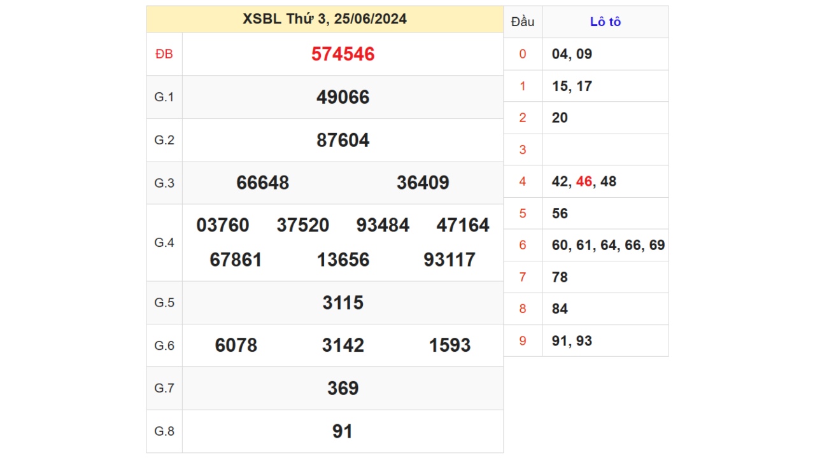Click G.3 number 36409
Viewport: 815px width, 458px height.
(x=423, y=183)
